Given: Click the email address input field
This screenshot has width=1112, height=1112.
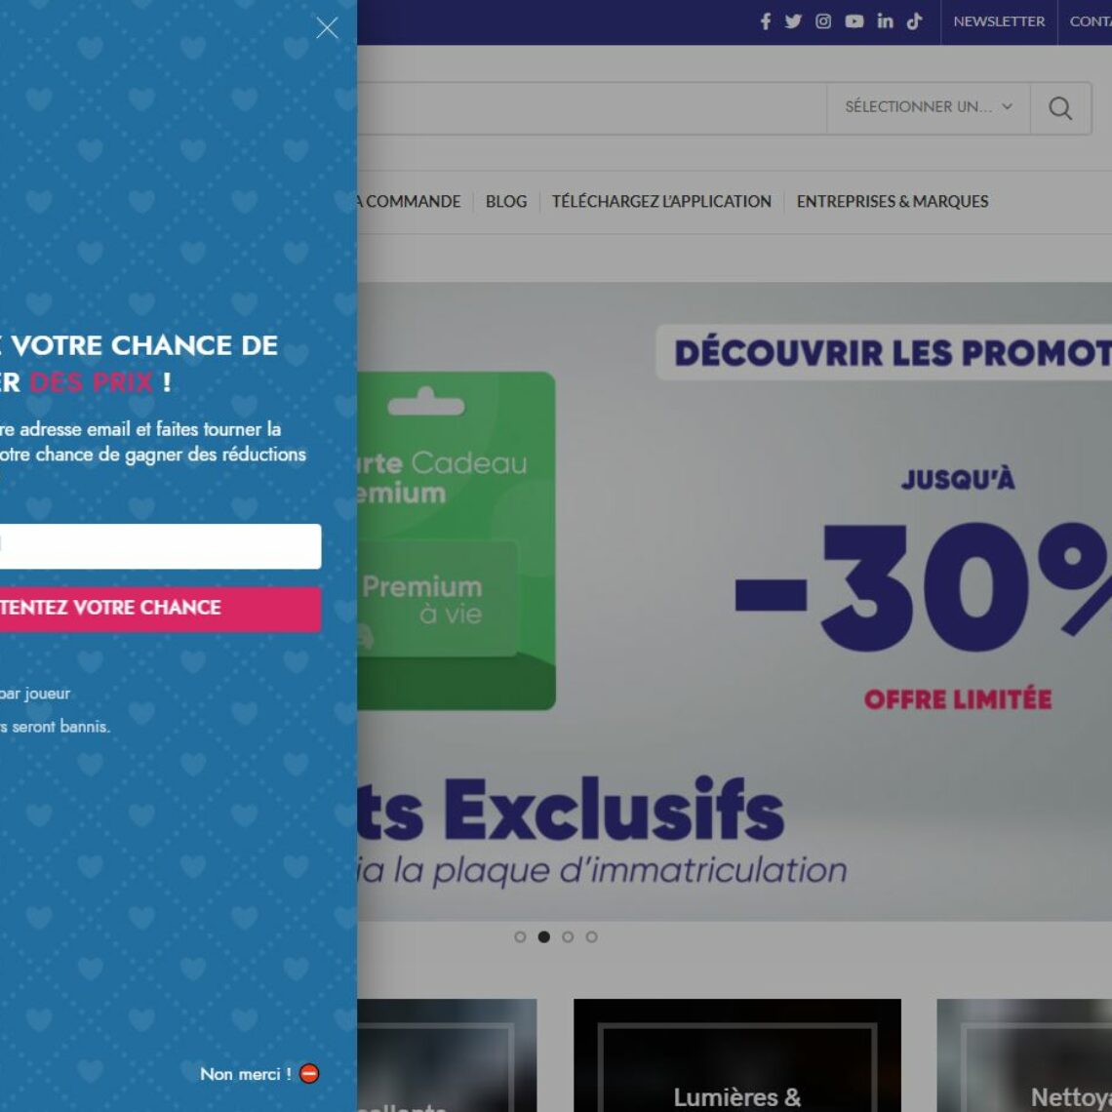Looking at the screenshot, I should point(160,546).
